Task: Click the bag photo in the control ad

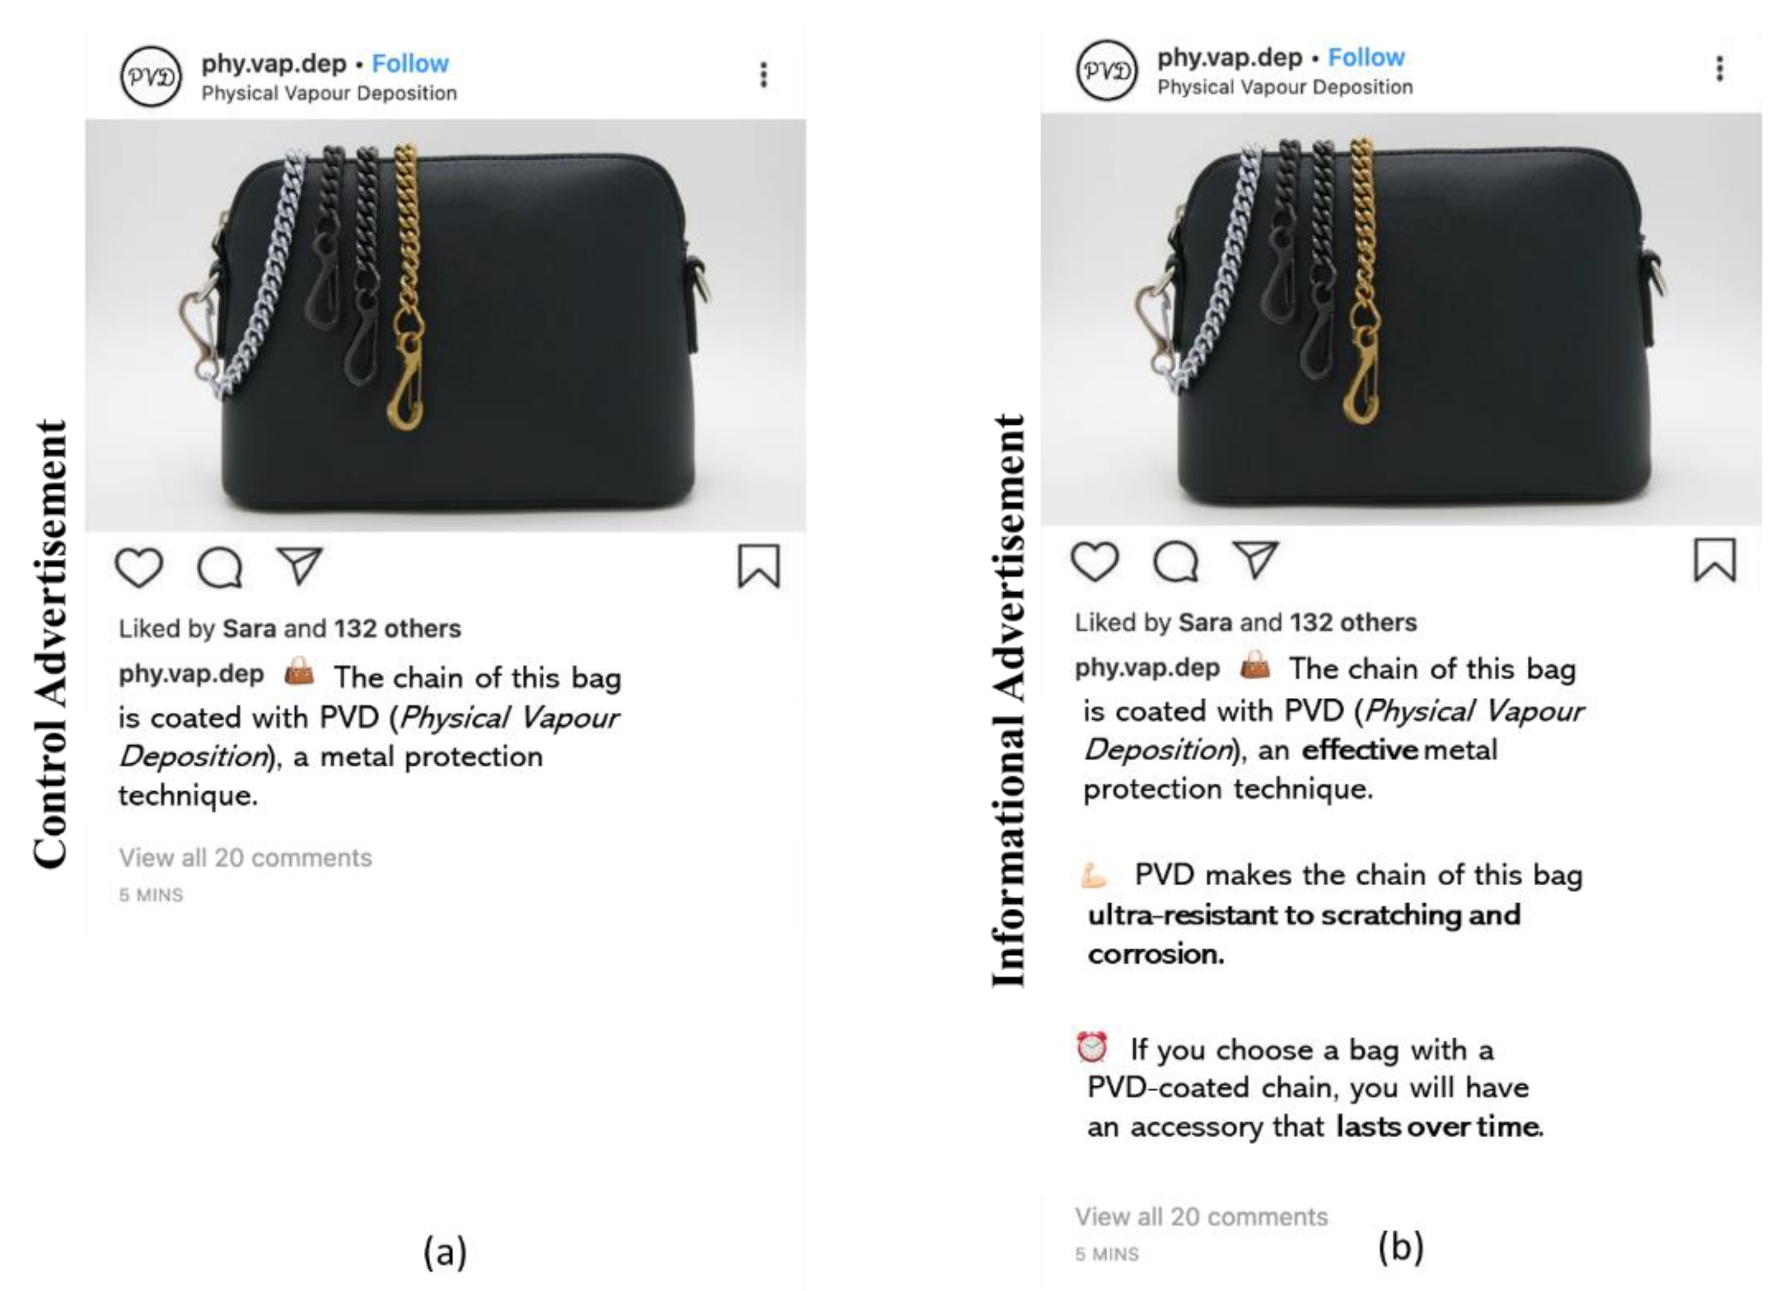Action: (x=445, y=325)
